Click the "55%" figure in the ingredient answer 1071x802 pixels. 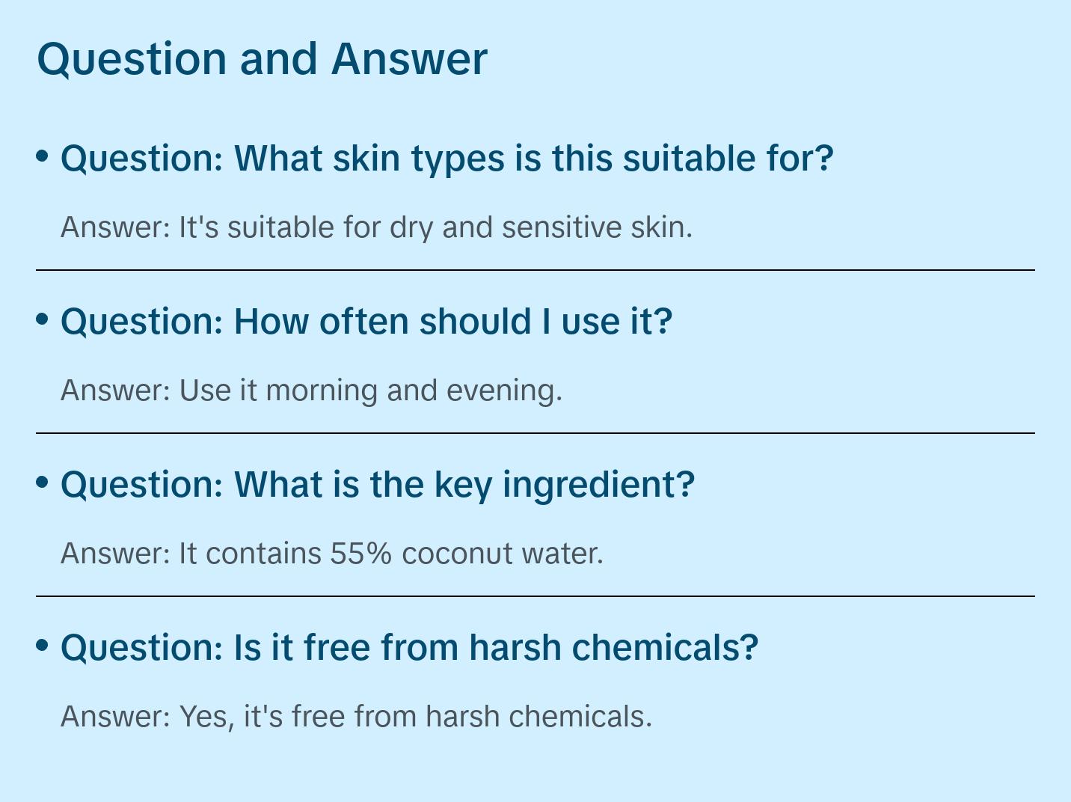coord(361,554)
